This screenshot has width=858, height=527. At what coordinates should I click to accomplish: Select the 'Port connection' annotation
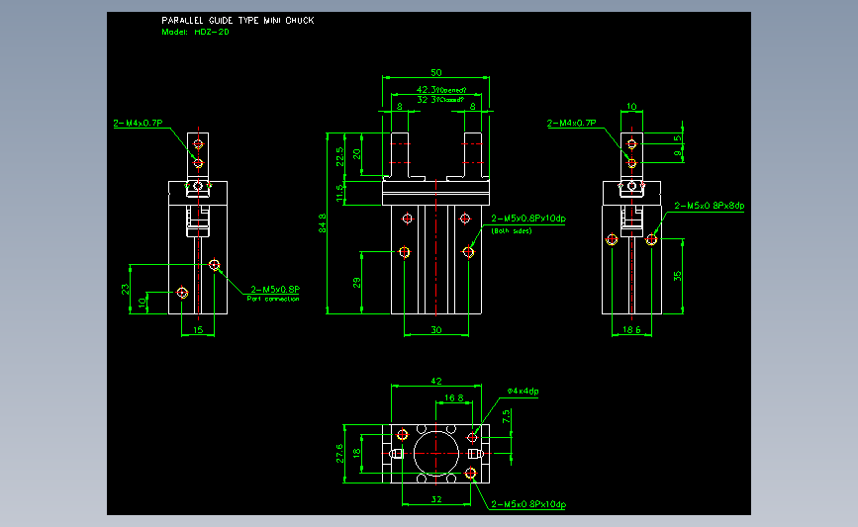[273, 299]
